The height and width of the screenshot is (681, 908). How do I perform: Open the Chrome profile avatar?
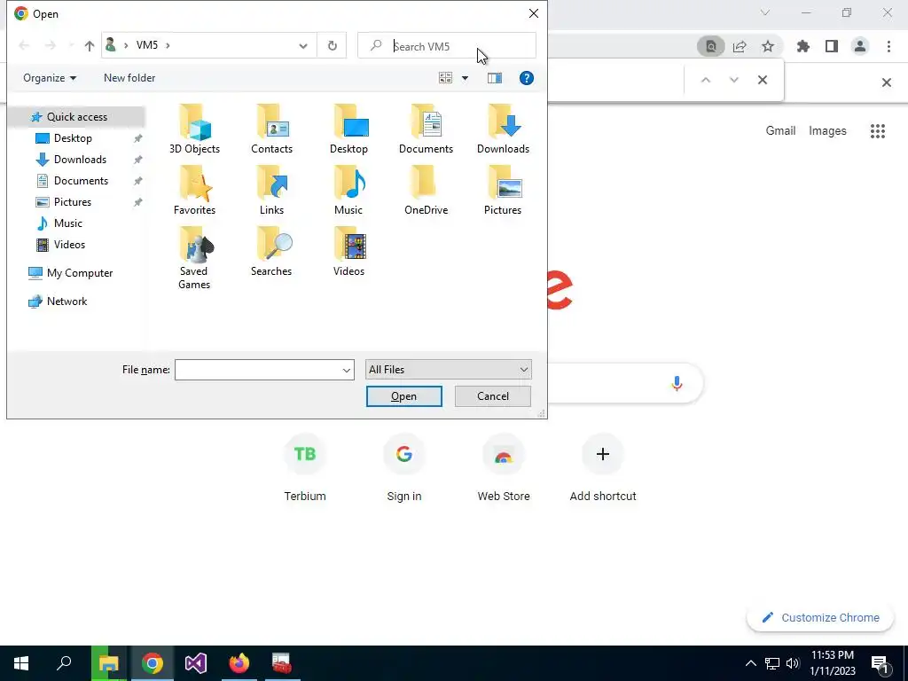860,46
